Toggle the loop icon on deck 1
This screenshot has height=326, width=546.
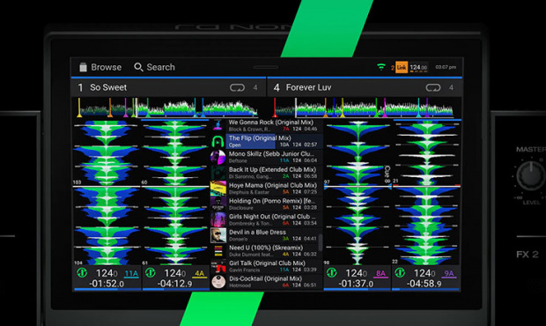click(237, 87)
